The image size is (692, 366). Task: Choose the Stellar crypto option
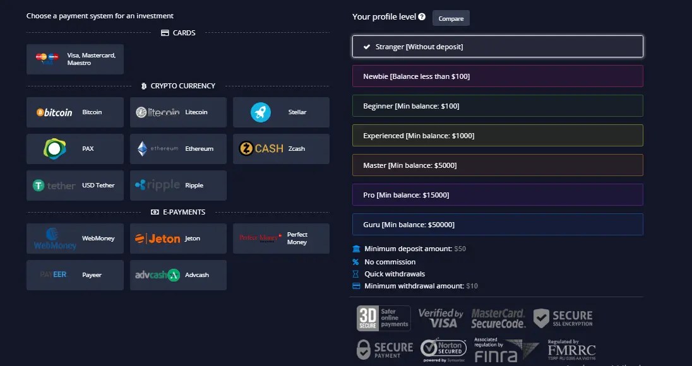280,112
